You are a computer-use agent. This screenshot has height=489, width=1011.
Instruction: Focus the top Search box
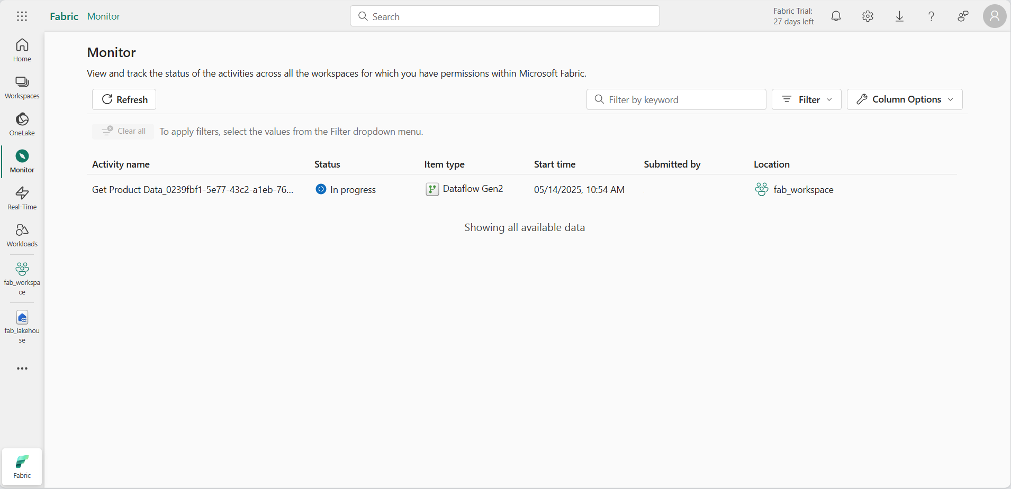pos(504,16)
